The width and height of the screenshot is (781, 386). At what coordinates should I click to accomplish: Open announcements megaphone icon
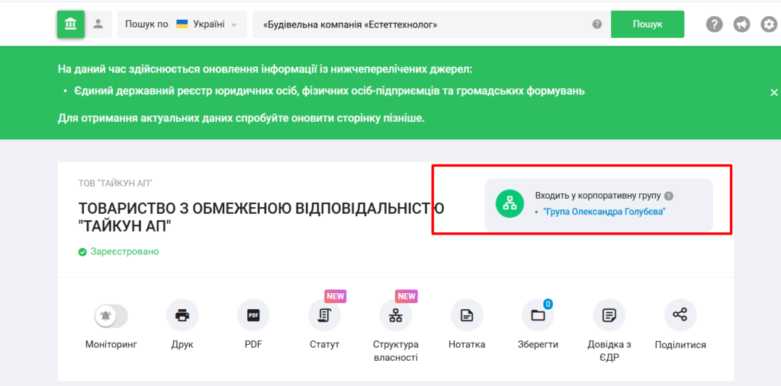pos(741,24)
